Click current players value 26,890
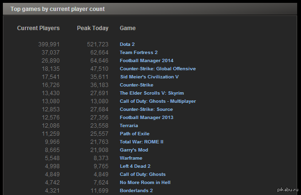The height and width of the screenshot is (195, 301). [x=51, y=61]
